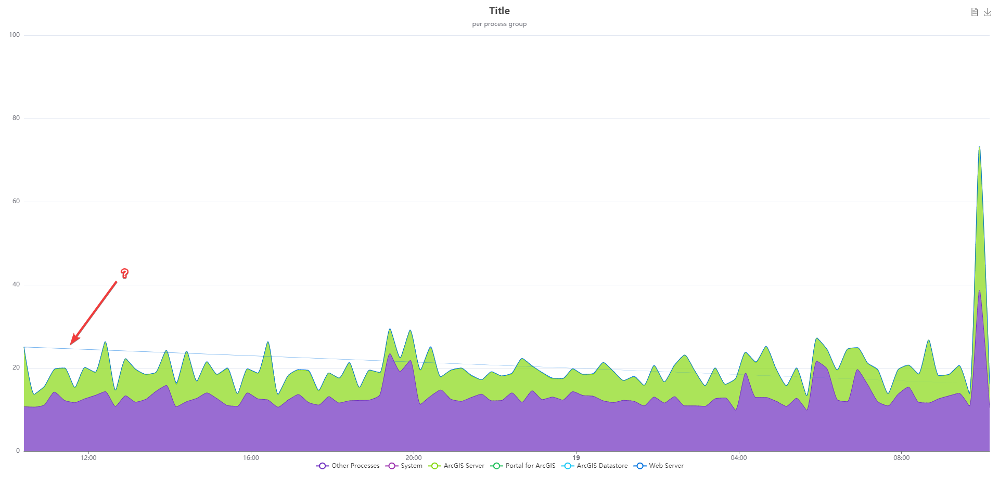Select the magenta System legend circle
This screenshot has height=487, width=999.
coord(391,466)
